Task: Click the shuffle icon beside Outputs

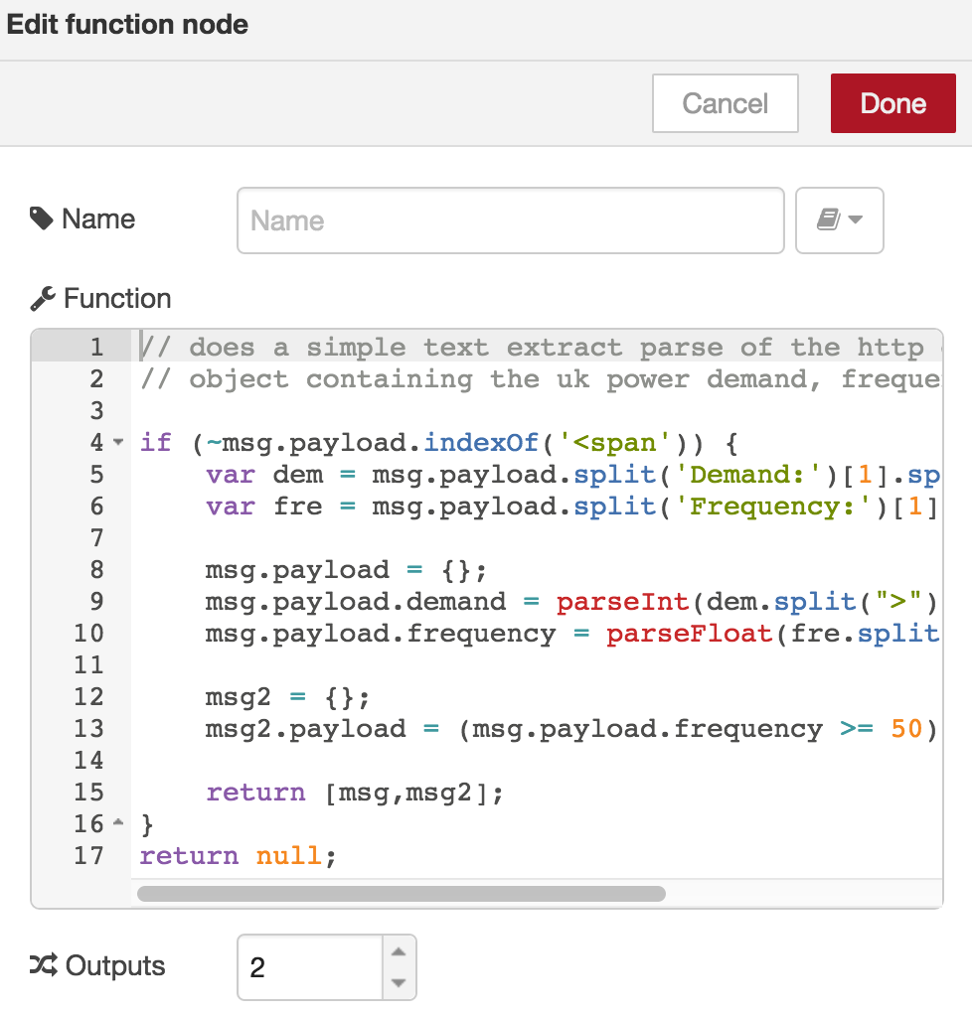Action: (44, 965)
